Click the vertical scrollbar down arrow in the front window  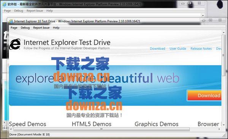tap(223, 125)
